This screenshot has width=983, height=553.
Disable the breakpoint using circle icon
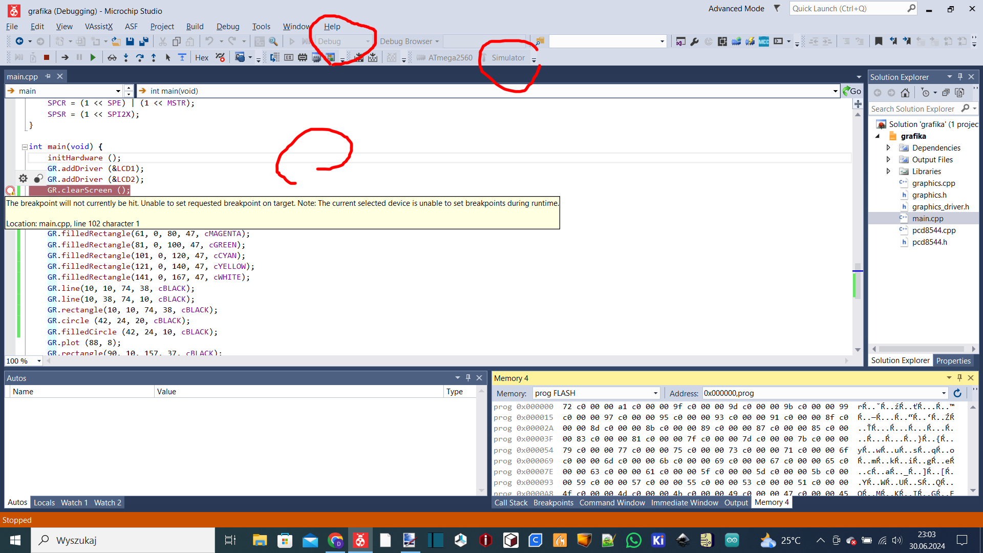38,179
